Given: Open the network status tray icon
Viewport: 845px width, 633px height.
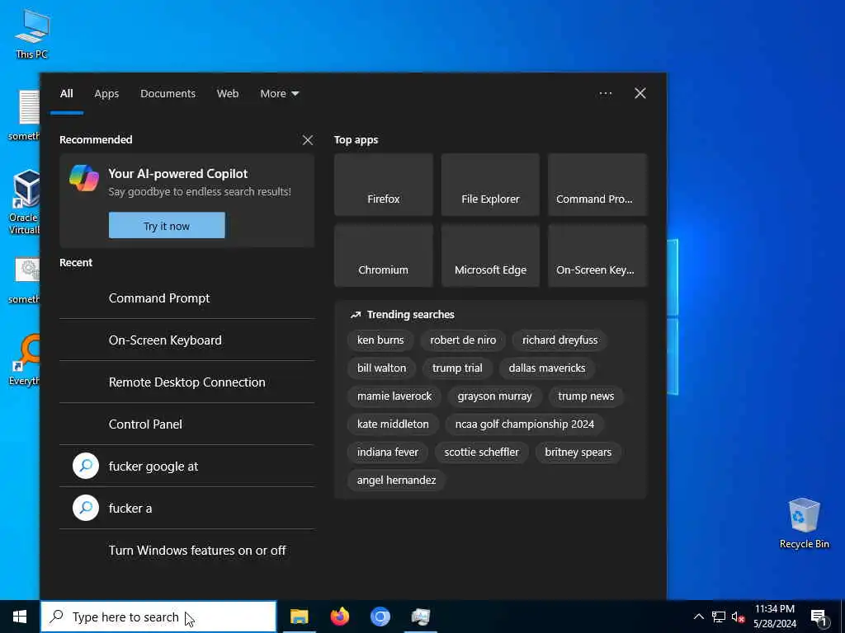Looking at the screenshot, I should [719, 617].
